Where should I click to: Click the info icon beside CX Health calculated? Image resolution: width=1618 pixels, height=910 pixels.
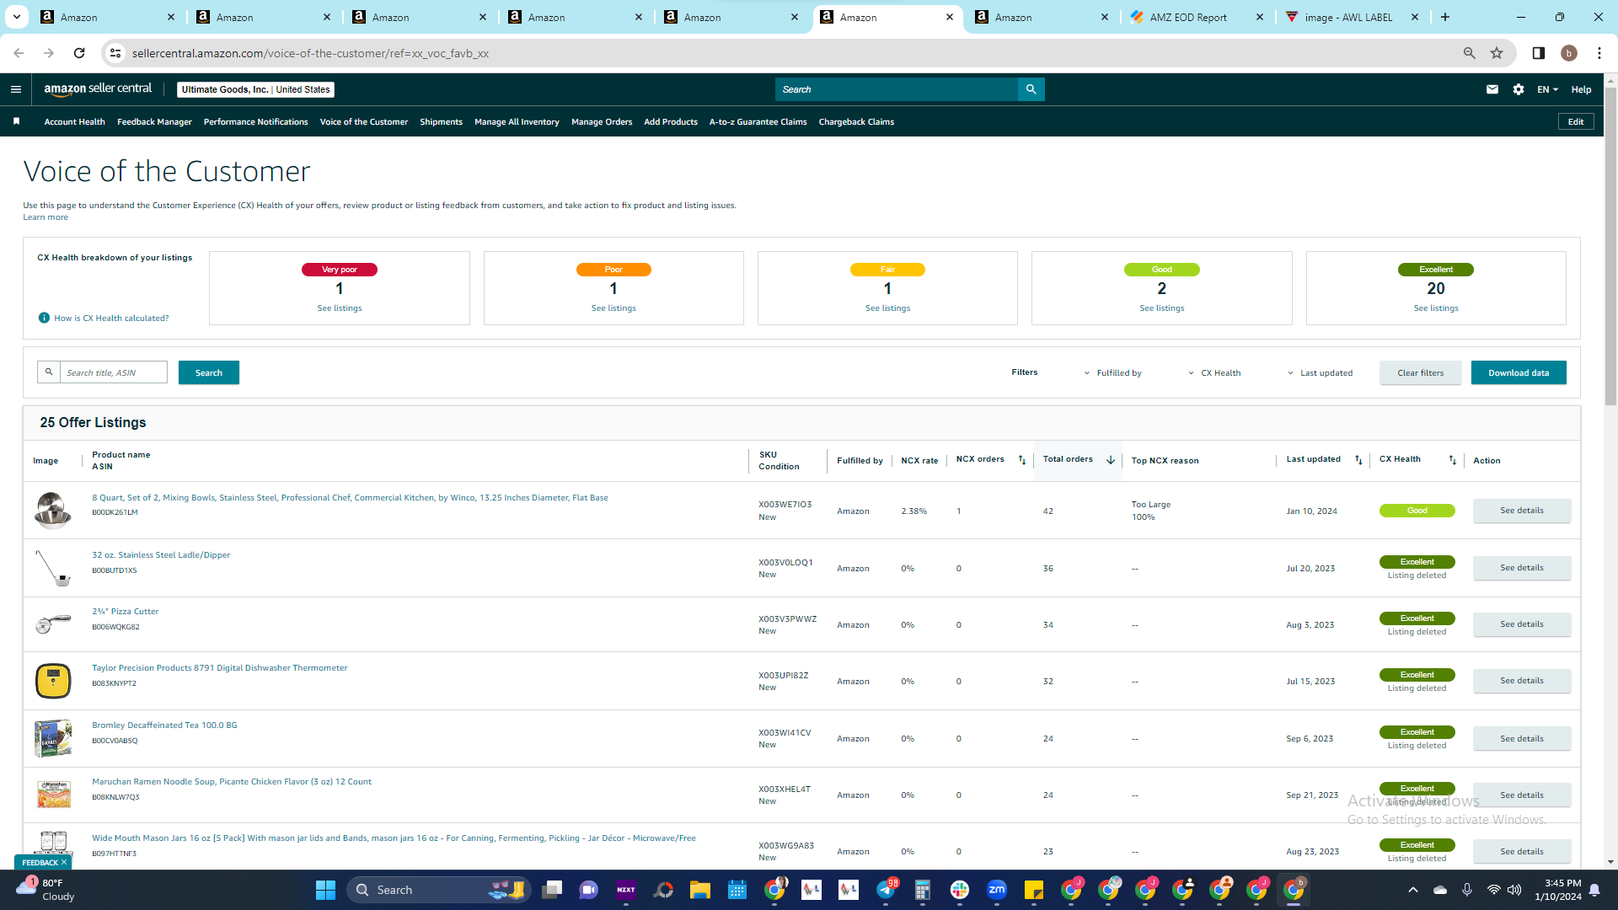44,318
